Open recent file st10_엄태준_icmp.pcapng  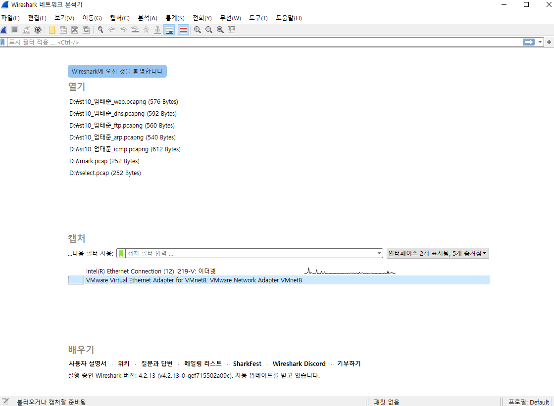coord(125,149)
